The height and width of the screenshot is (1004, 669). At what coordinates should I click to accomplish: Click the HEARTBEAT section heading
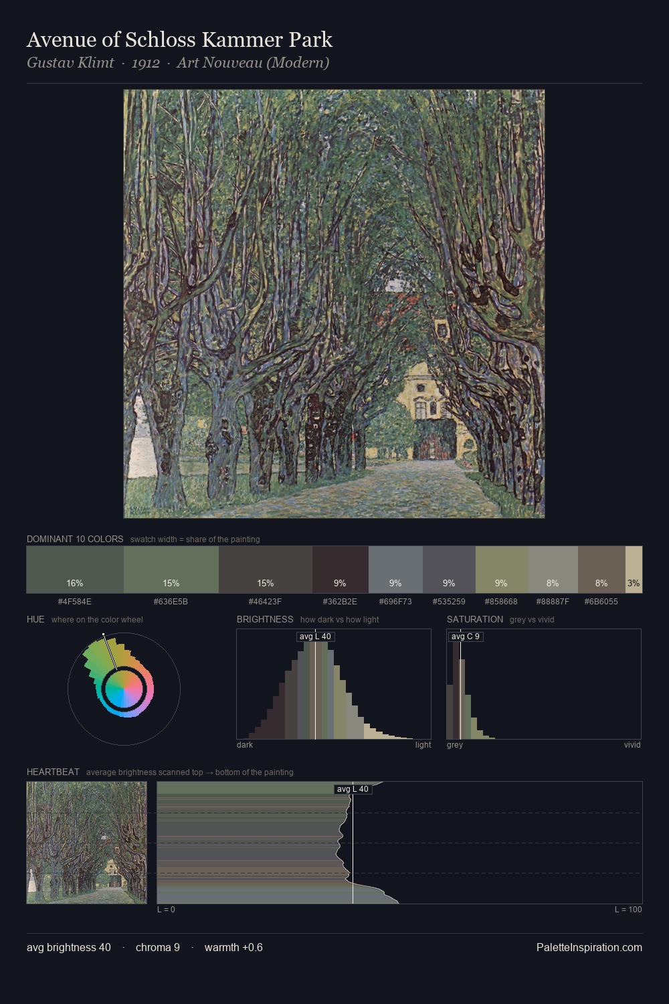[x=53, y=772]
